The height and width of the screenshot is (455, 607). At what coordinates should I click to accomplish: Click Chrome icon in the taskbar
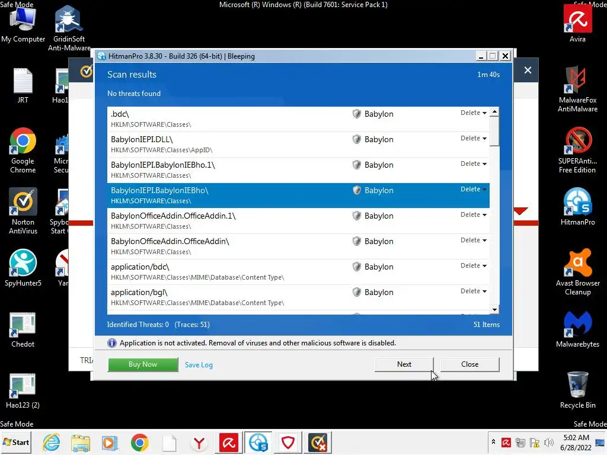pos(139,442)
